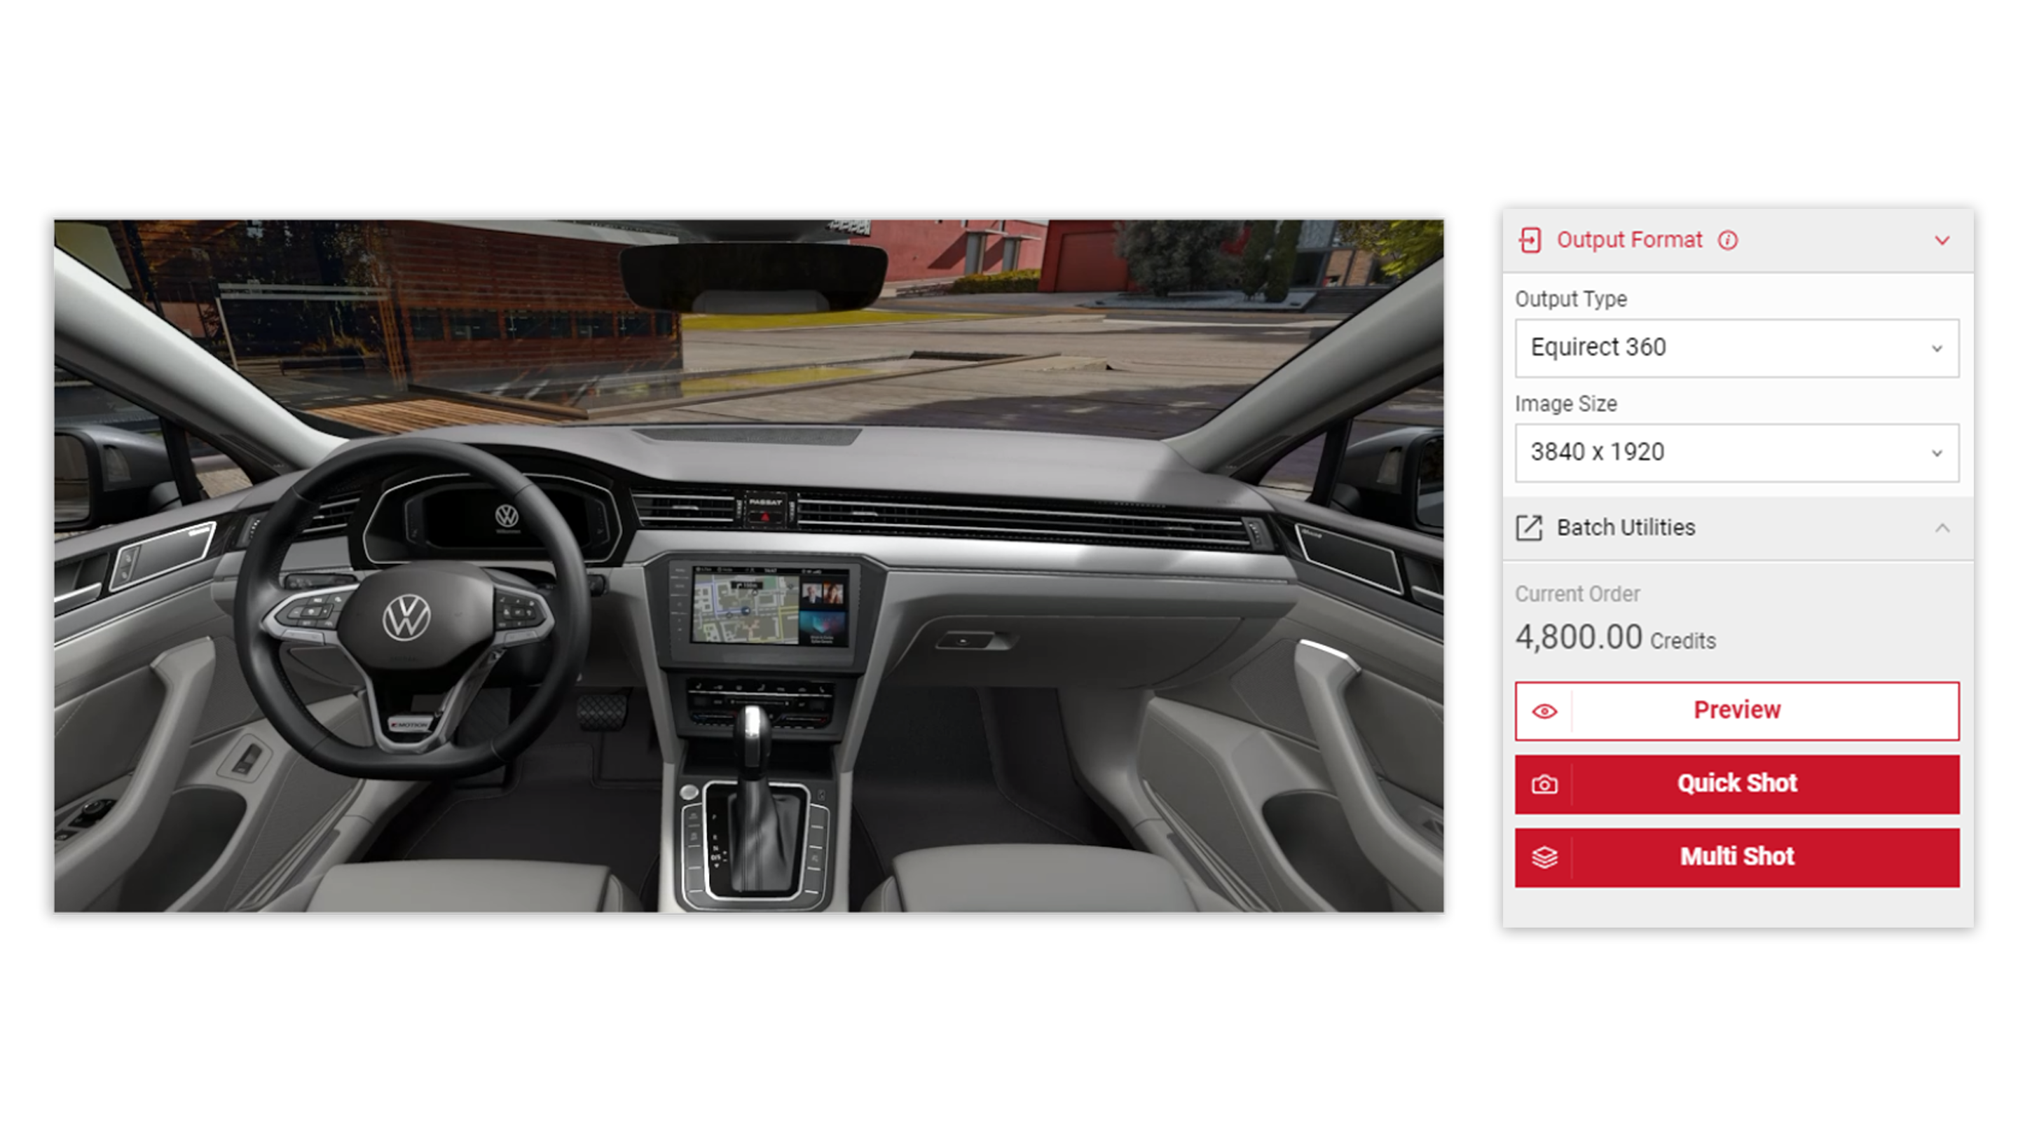Click the 4,800.00 Credits order value
2018x1135 pixels.
pyautogui.click(x=1614, y=638)
